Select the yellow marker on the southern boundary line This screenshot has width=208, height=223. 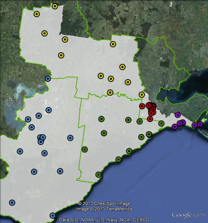click(x=110, y=93)
